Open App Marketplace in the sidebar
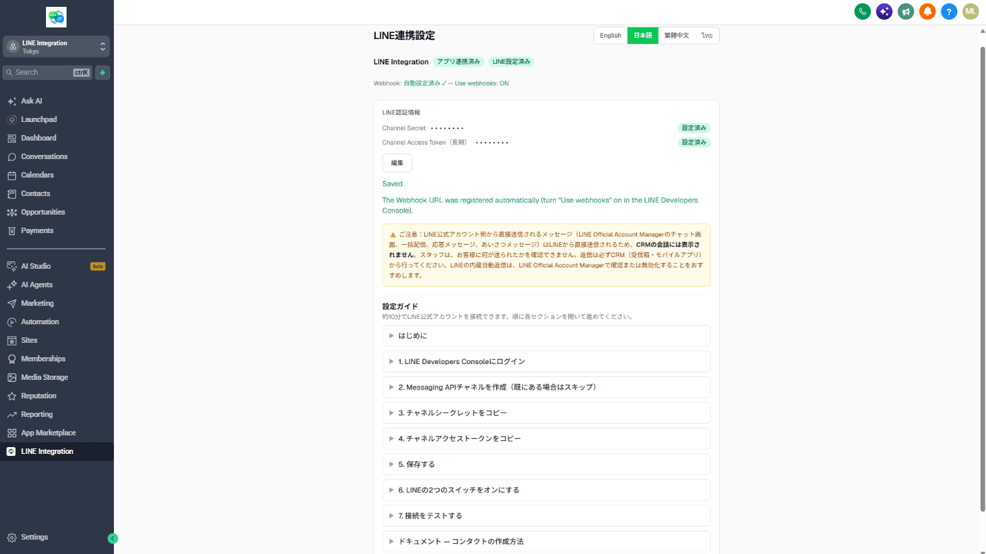Image resolution: width=986 pixels, height=554 pixels. coord(56,433)
